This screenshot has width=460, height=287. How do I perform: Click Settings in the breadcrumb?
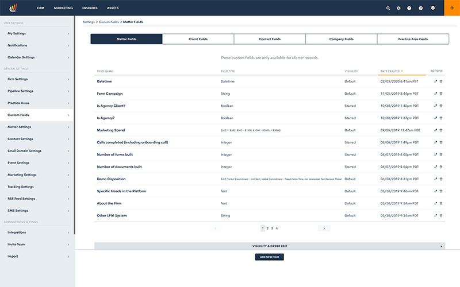[89, 22]
